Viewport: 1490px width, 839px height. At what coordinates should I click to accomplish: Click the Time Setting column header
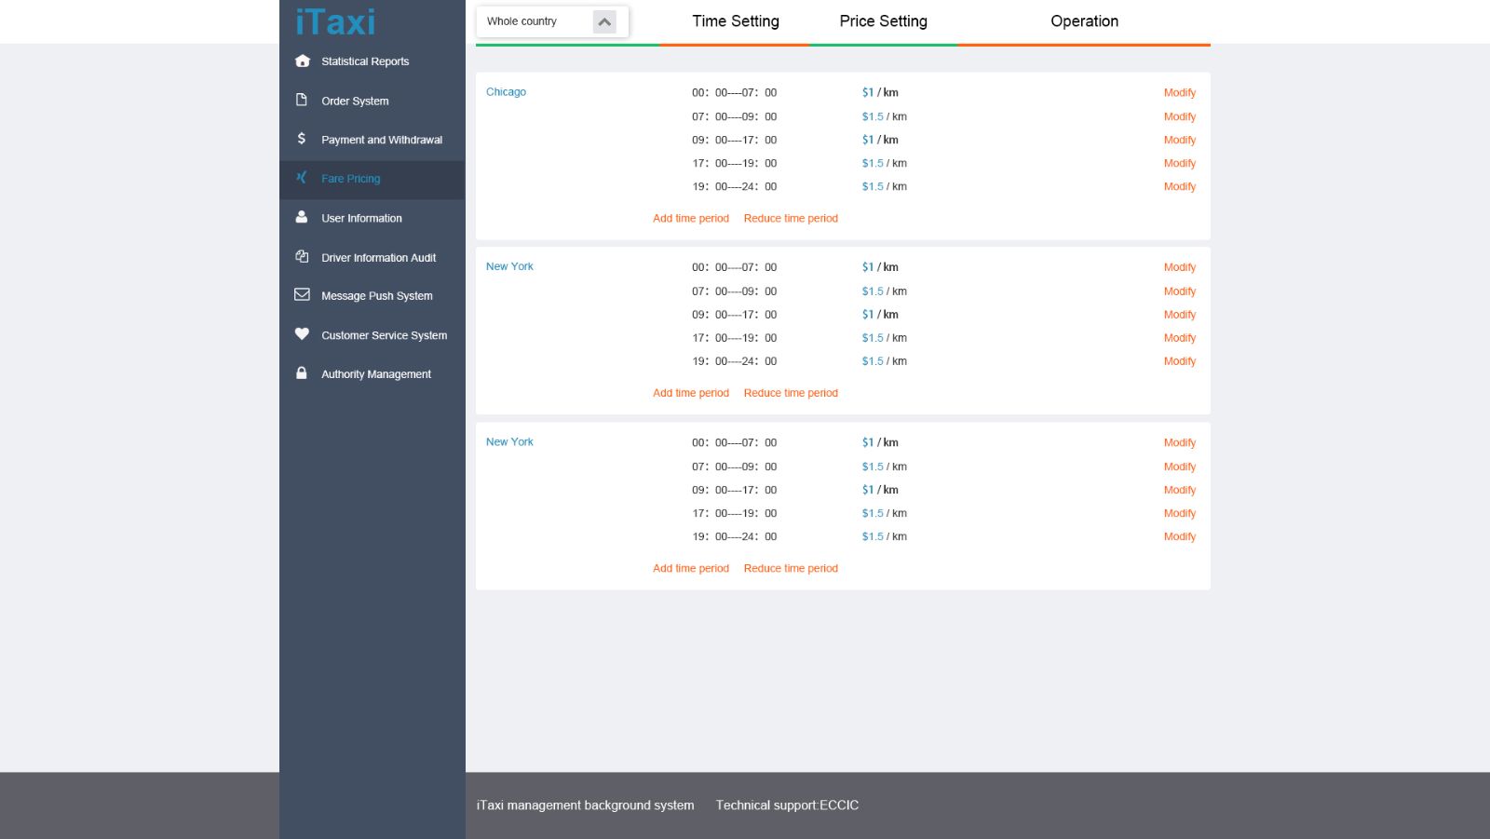[736, 21]
